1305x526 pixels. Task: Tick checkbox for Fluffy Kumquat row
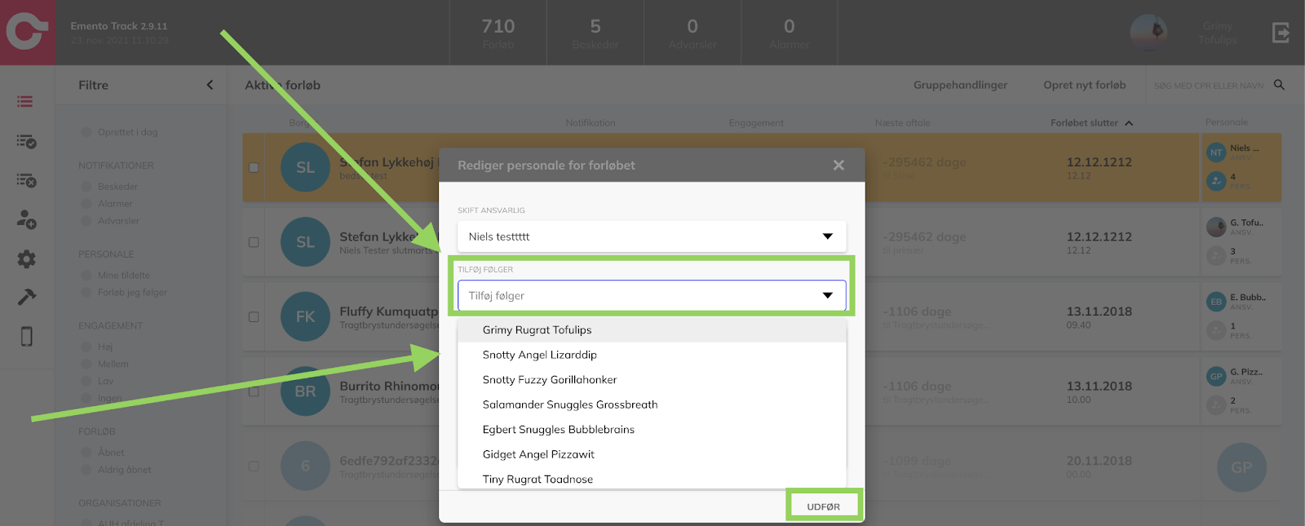(x=254, y=316)
